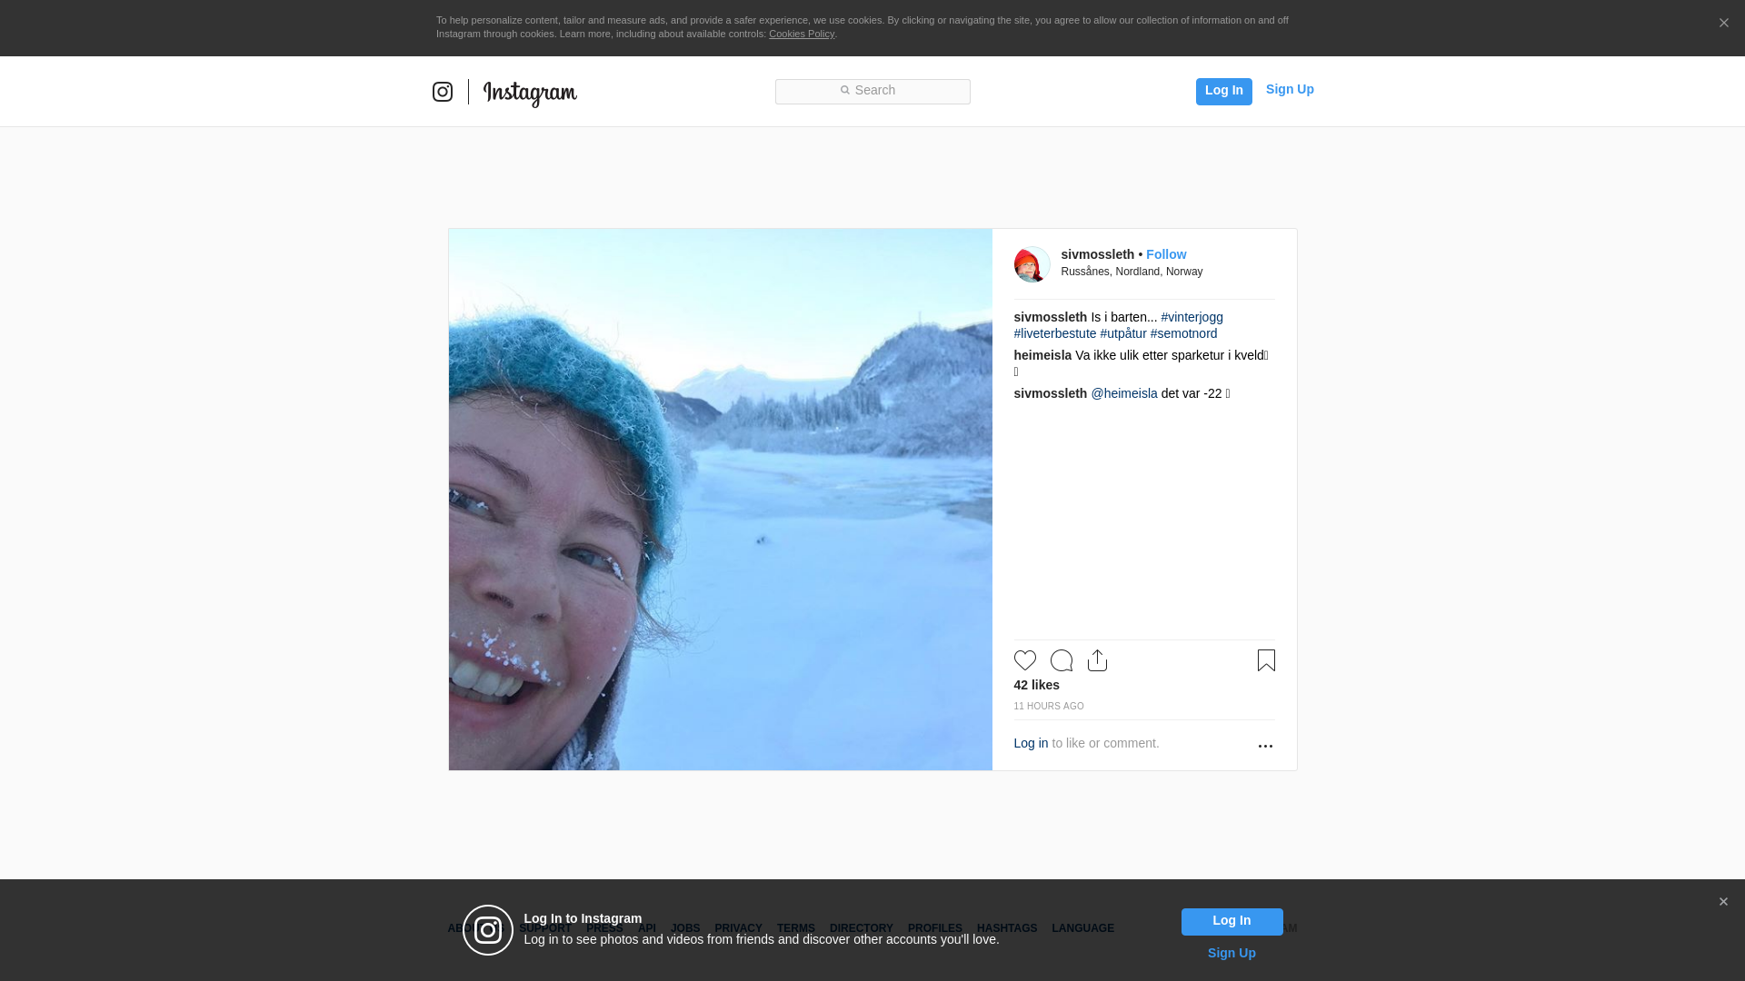
Task: View the 42 likes list
Action: (x=1036, y=685)
